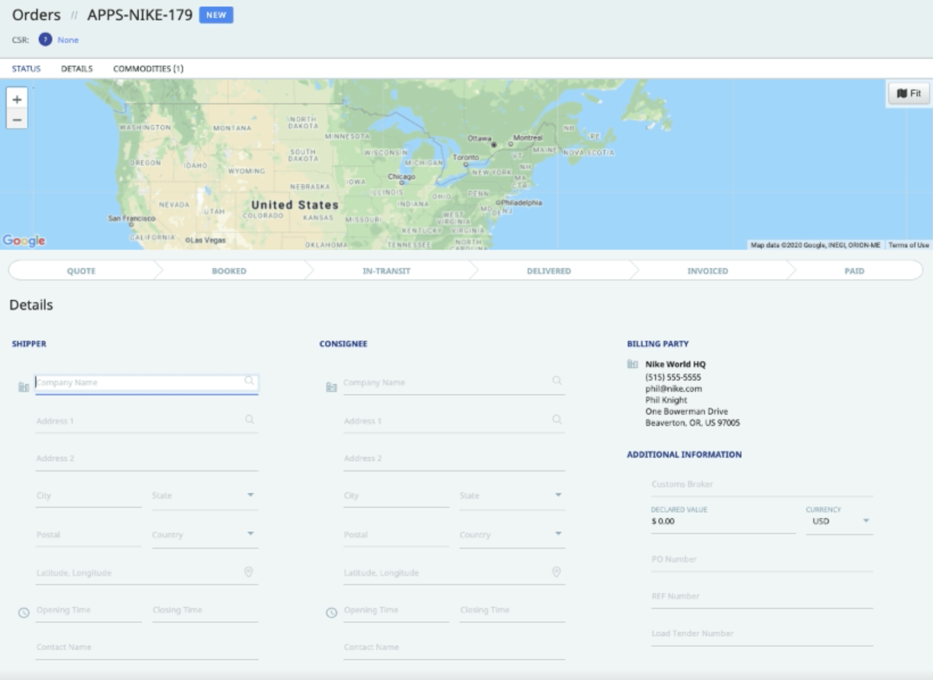The image size is (933, 680).
Task: Mark the order as Delivered
Action: pos(548,270)
